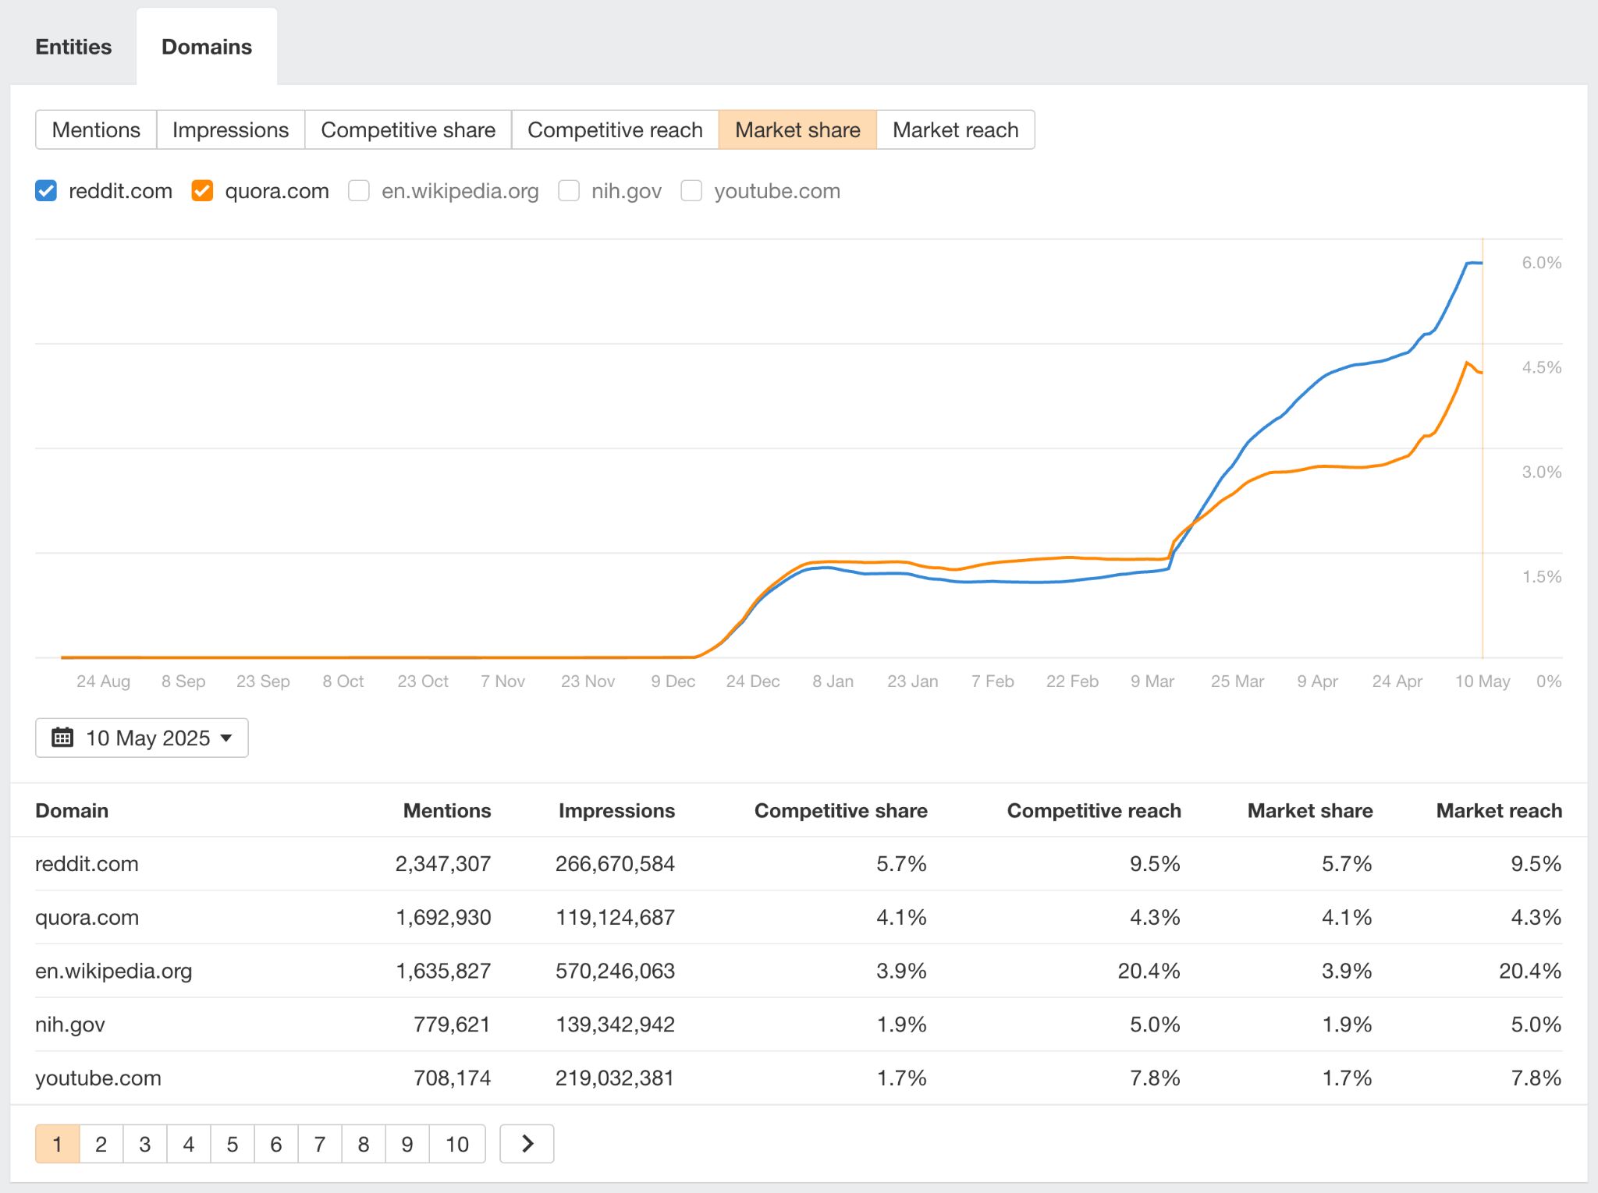Disable the reddit.com series checkbox
This screenshot has width=1598, height=1193.
45,190
